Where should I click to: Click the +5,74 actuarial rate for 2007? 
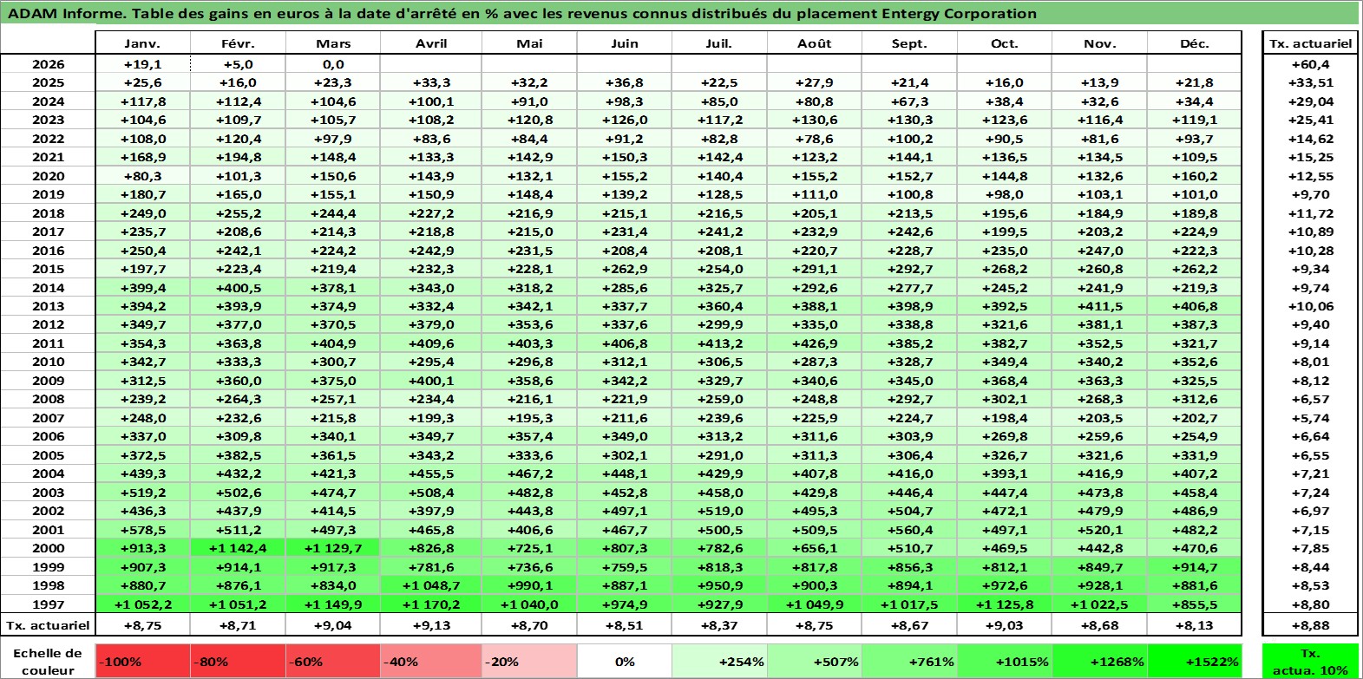[1310, 418]
